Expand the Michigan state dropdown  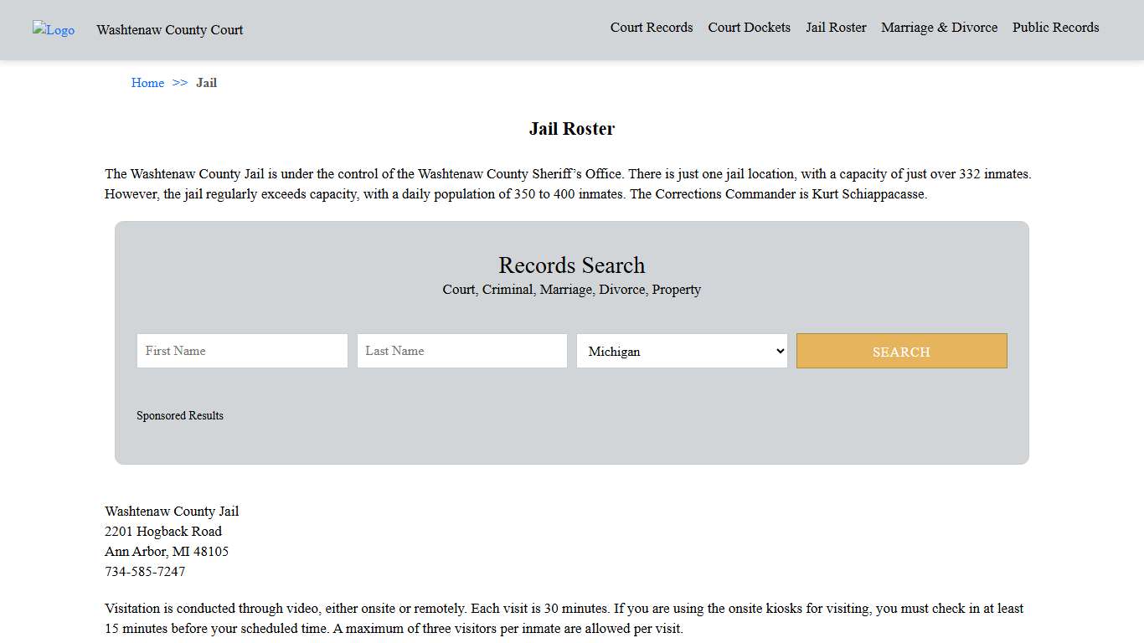(x=682, y=351)
